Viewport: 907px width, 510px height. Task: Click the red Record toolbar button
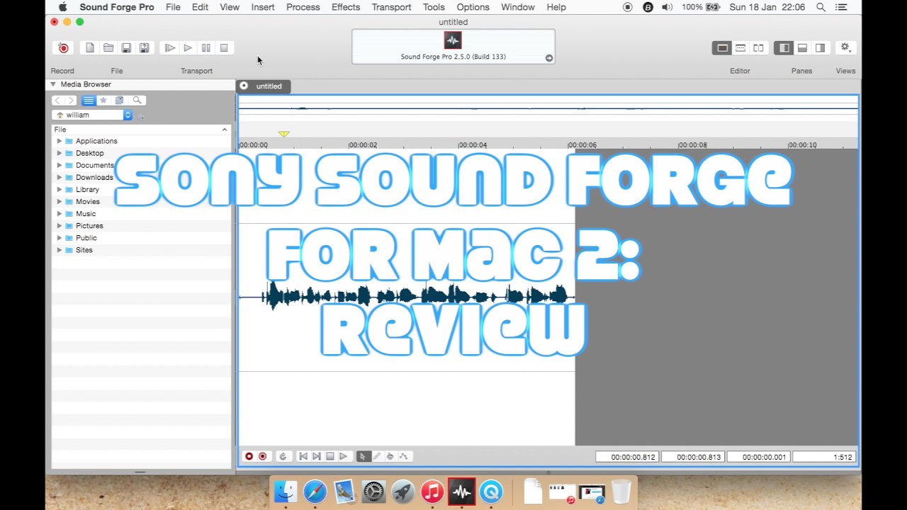[63, 48]
